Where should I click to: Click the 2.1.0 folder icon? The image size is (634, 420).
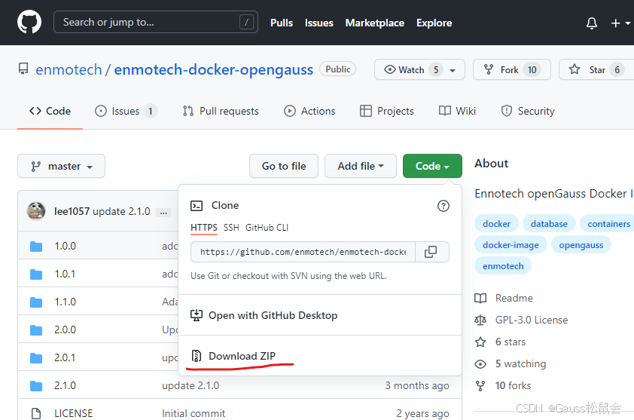[36, 386]
